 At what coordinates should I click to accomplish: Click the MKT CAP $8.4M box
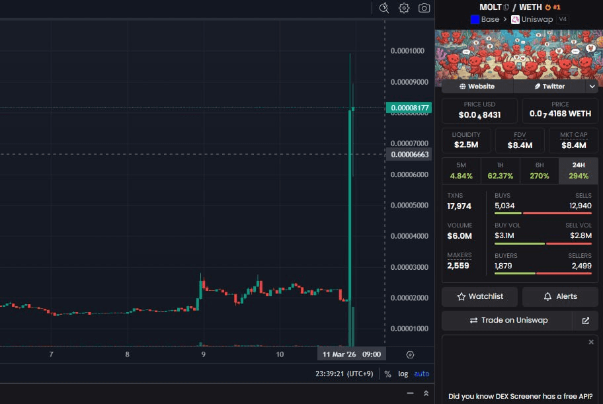pos(573,140)
